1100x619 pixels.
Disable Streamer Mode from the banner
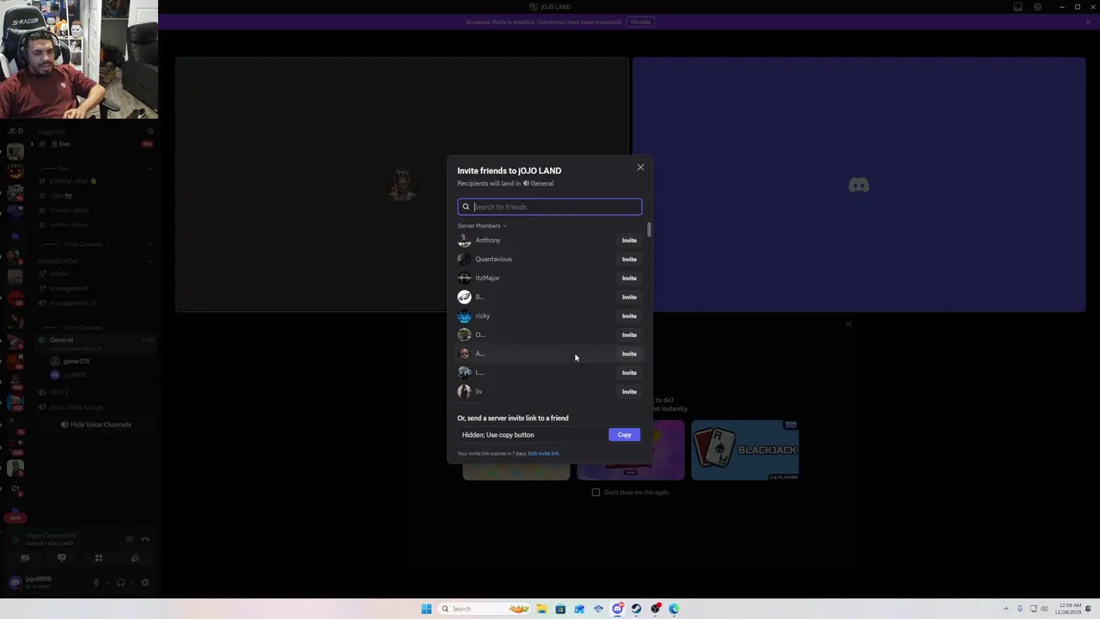coord(640,21)
